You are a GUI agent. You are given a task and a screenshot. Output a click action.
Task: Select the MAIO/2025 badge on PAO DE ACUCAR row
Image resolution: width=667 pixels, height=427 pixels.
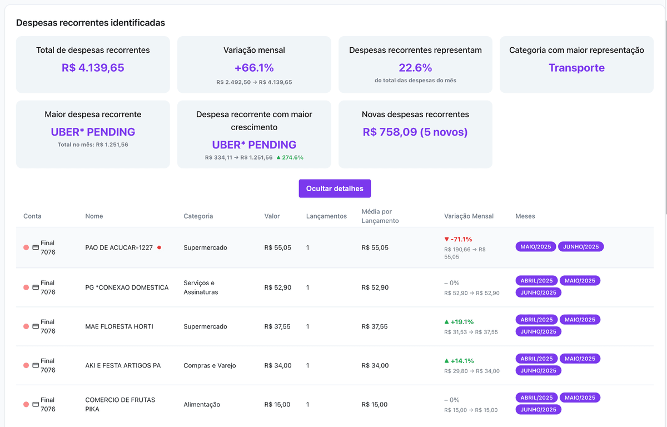pyautogui.click(x=535, y=245)
